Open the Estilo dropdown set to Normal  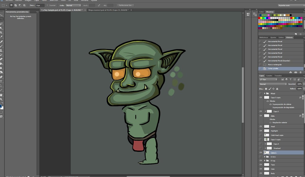(73, 5)
